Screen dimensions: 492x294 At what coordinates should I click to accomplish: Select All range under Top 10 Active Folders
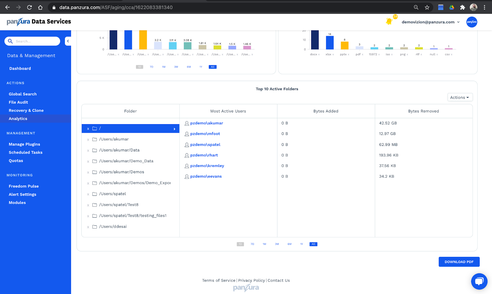[313, 244]
